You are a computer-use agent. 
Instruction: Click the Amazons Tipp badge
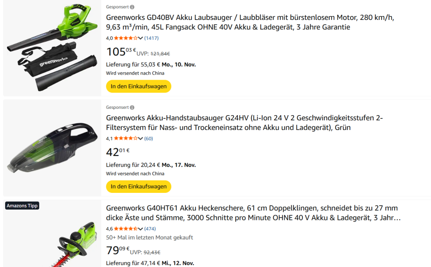pyautogui.click(x=22, y=206)
